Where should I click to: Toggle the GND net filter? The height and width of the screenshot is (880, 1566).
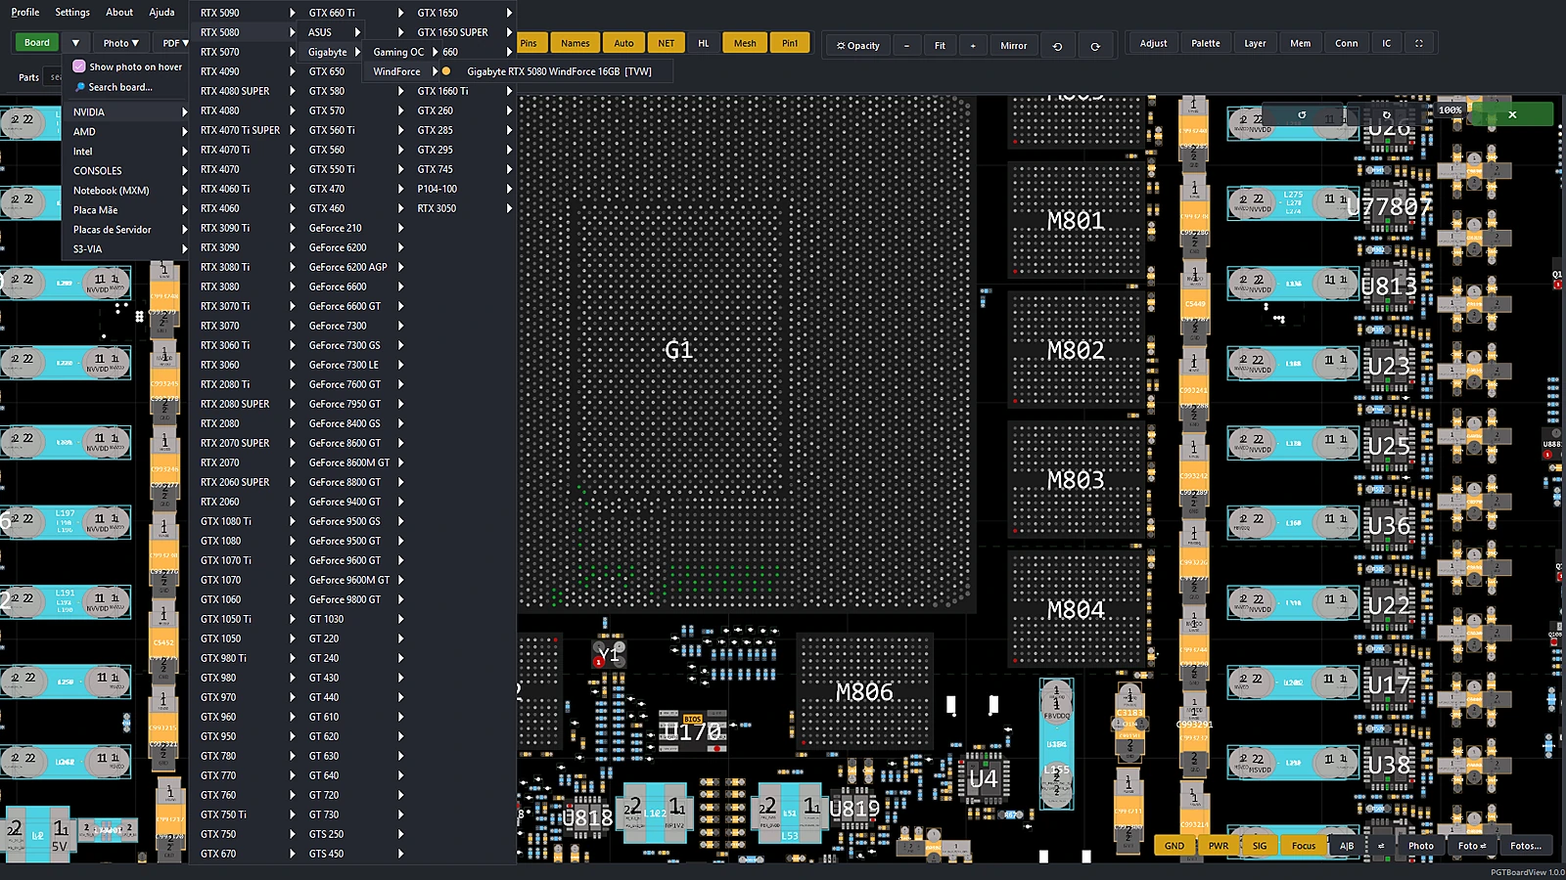click(x=1174, y=846)
